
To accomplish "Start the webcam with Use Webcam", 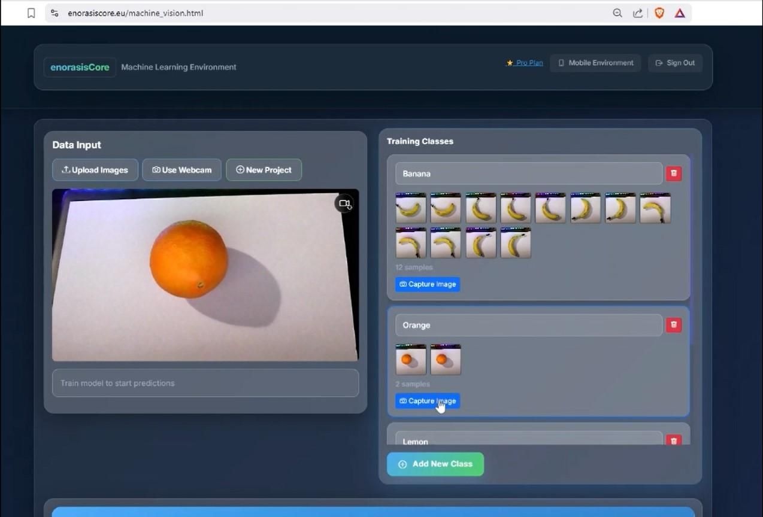I will pos(181,170).
